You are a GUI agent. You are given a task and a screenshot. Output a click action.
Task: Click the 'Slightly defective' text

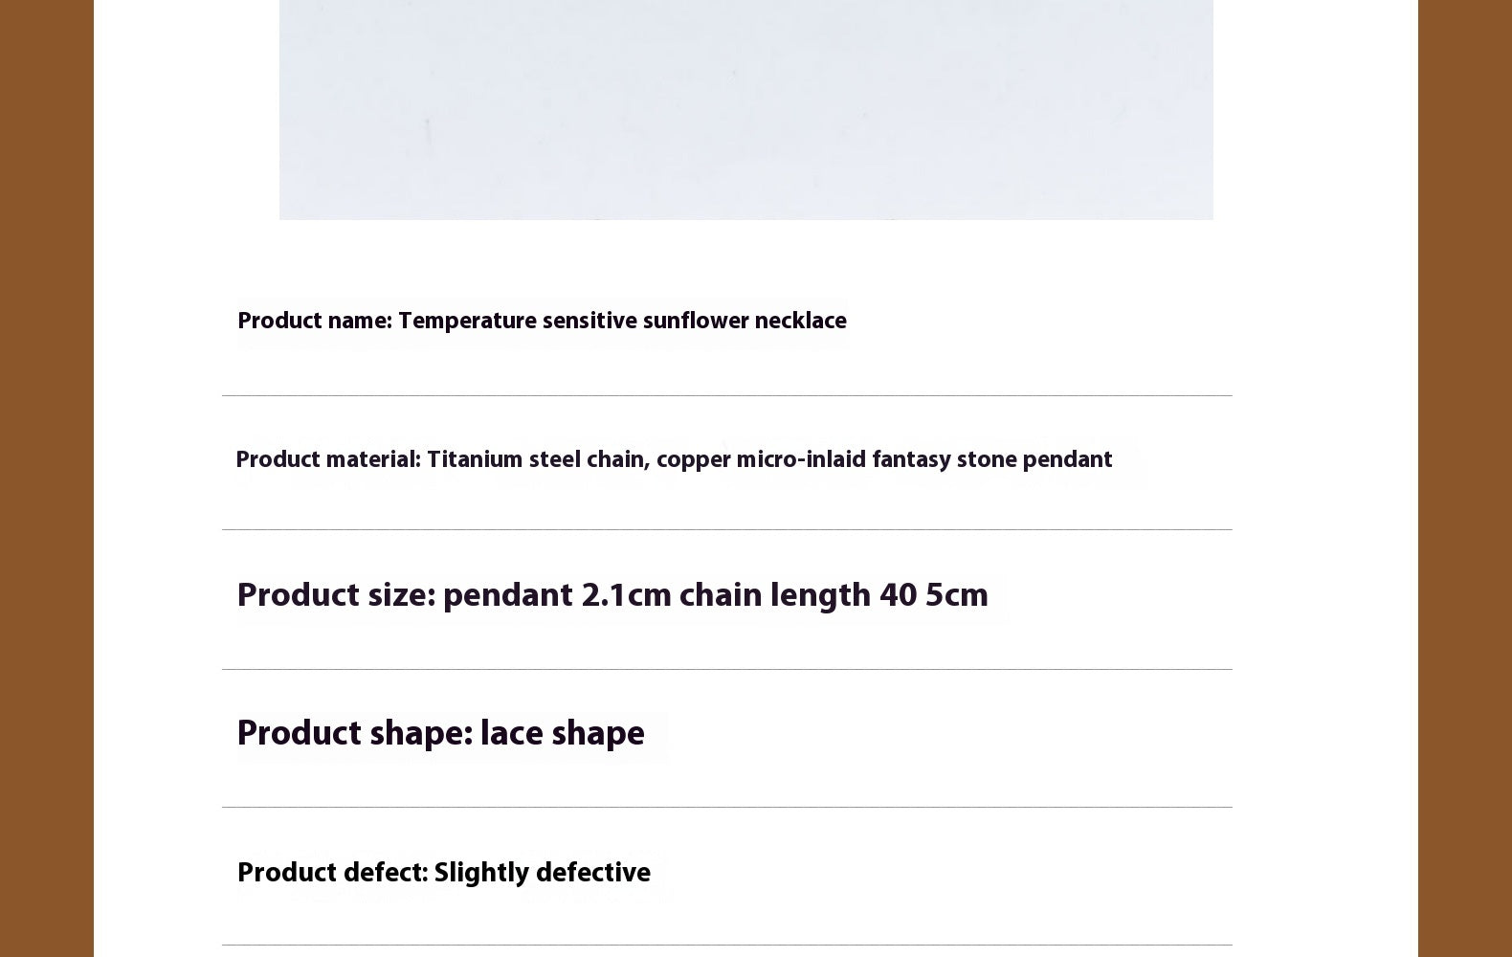click(542, 874)
